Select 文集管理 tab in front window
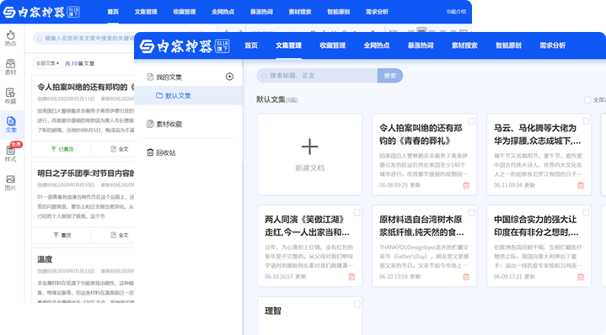Image resolution: width=606 pixels, height=335 pixels. click(288, 45)
